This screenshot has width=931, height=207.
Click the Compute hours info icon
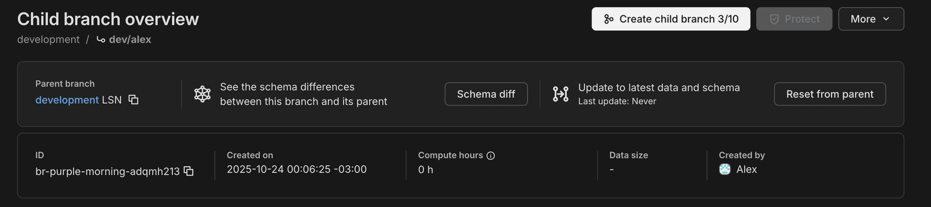click(491, 156)
